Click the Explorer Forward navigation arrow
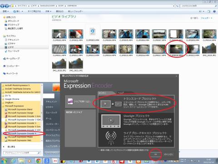This screenshot has width=218, height=164. (7, 6)
